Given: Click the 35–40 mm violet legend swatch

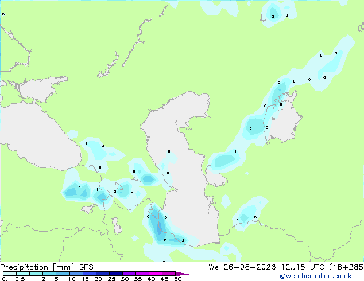Looking at the screenshot, I should (142, 274).
